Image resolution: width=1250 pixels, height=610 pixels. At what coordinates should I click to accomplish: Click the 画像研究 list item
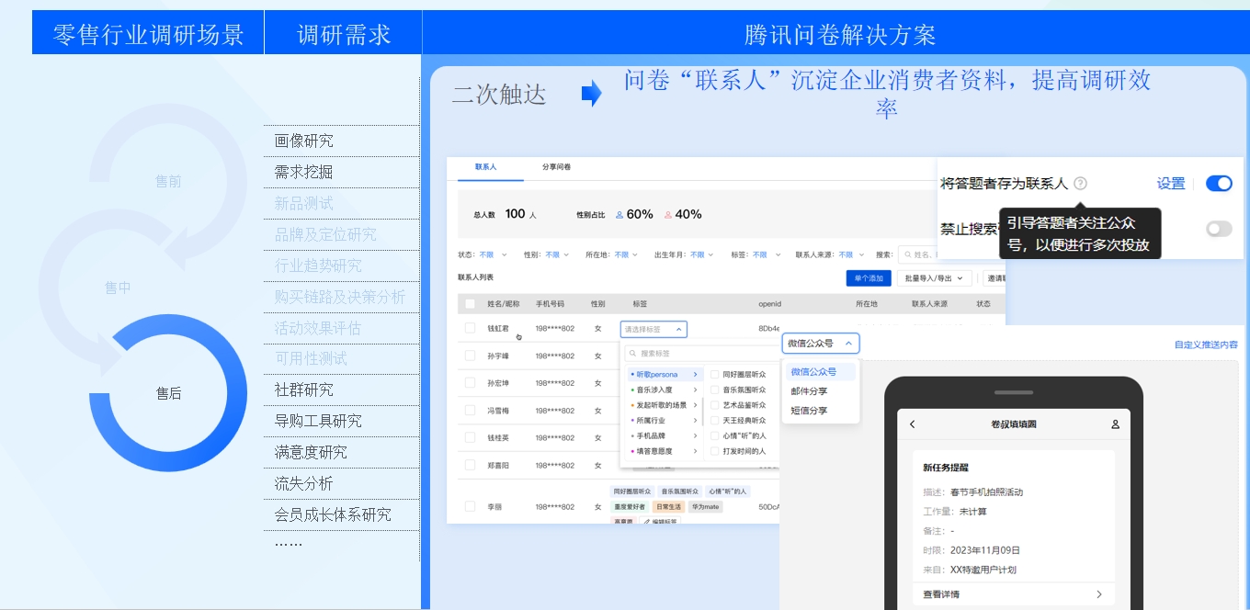(x=303, y=141)
